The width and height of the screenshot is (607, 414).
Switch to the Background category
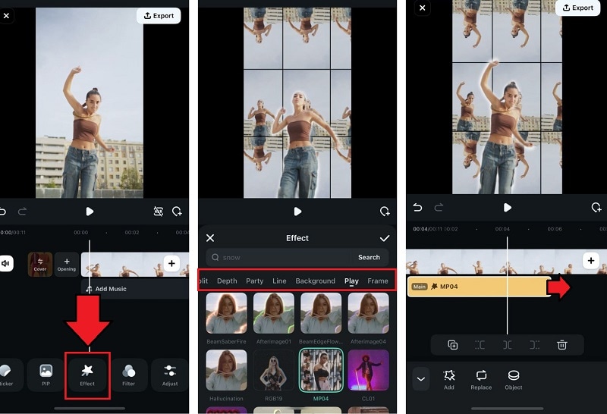(x=315, y=281)
